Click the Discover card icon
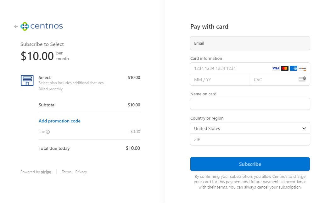325x215 pixels. [302, 68]
